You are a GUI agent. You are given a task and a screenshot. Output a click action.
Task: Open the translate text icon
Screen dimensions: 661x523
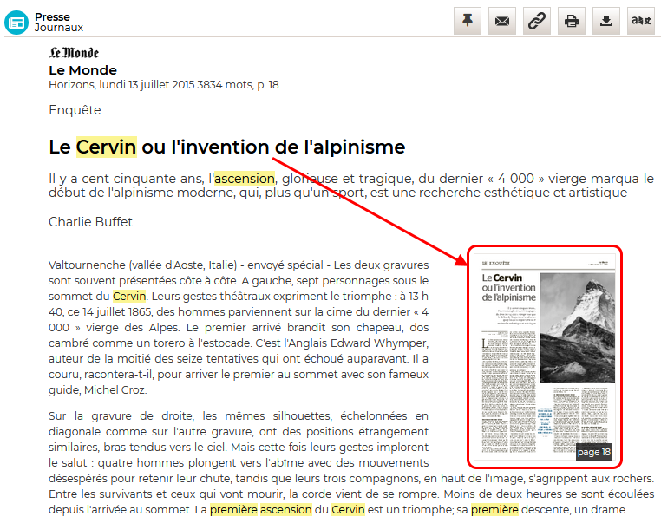tap(641, 22)
